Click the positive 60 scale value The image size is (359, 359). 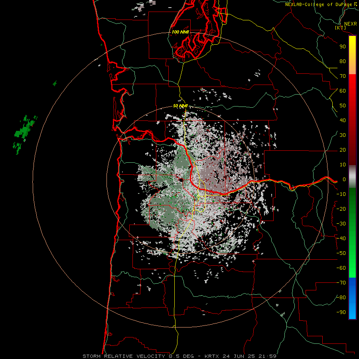(x=343, y=91)
